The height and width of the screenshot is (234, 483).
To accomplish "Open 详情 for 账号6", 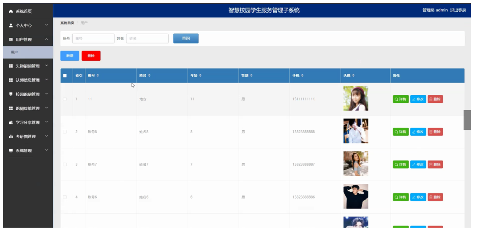I will click(x=401, y=197).
